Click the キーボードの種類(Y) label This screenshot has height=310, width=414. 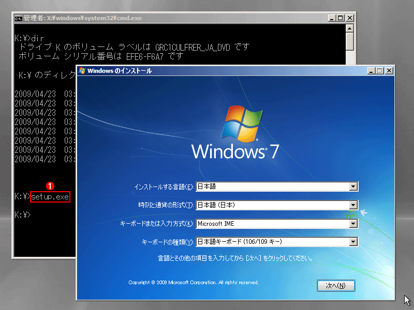[x=168, y=242]
